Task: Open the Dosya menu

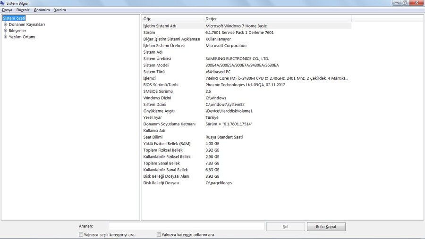Action: (x=7, y=10)
